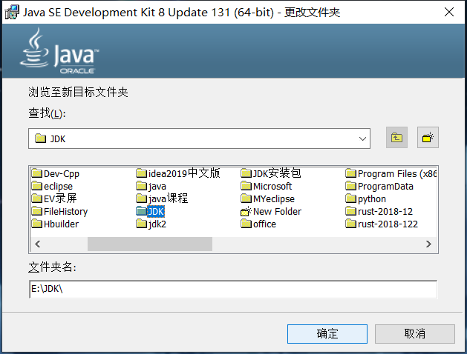467x354 pixels.
Task: Select the JDK安装包 folder
Action: pos(271,173)
